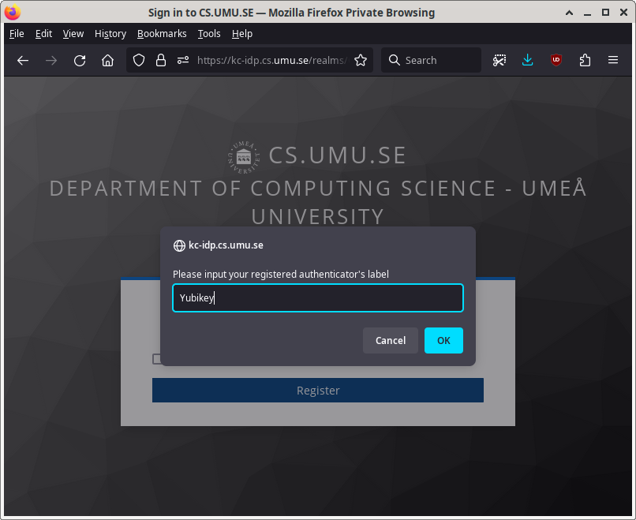
Task: Open the History menu
Action: pos(110,34)
